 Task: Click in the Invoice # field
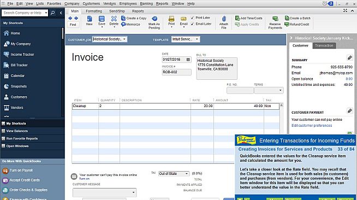pos(176,72)
